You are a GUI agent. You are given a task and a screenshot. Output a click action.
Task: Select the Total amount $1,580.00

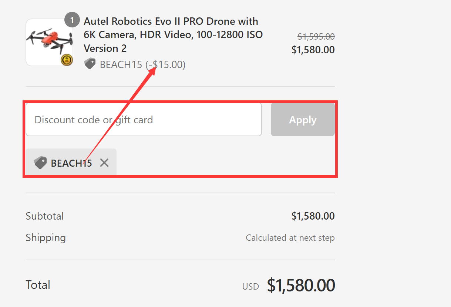(300, 285)
